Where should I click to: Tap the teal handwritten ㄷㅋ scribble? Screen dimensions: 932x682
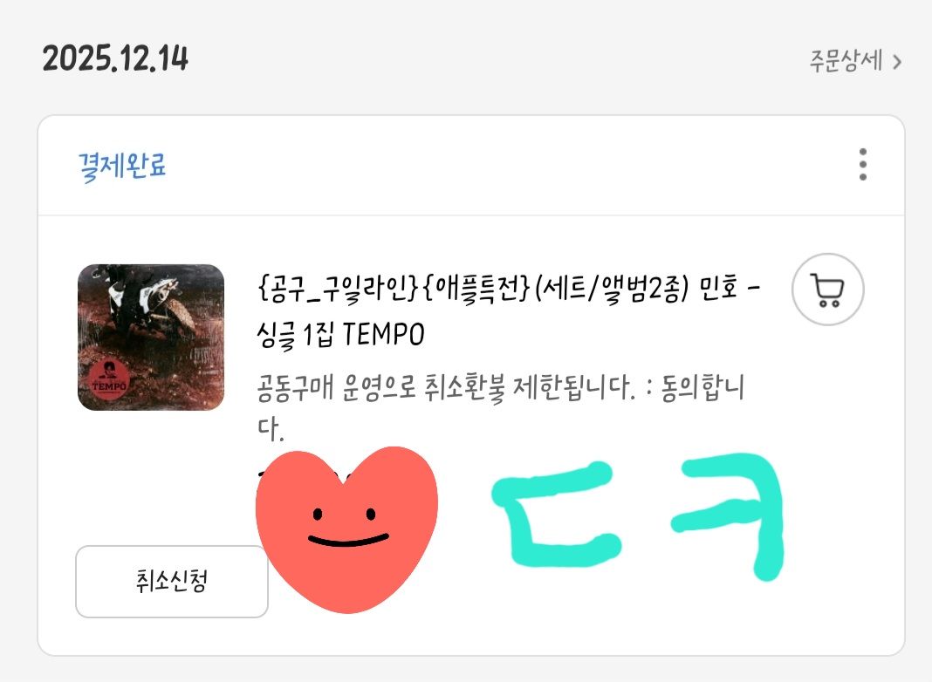[x=638, y=515]
